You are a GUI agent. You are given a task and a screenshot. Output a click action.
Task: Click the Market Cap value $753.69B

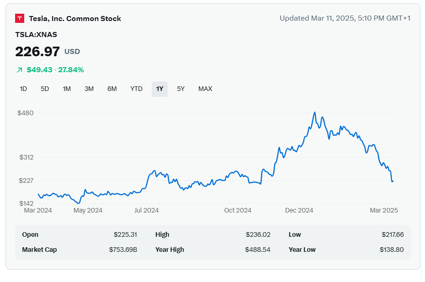coord(123,250)
